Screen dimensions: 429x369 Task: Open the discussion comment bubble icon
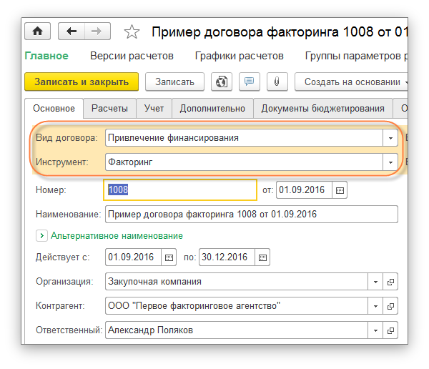(x=250, y=82)
